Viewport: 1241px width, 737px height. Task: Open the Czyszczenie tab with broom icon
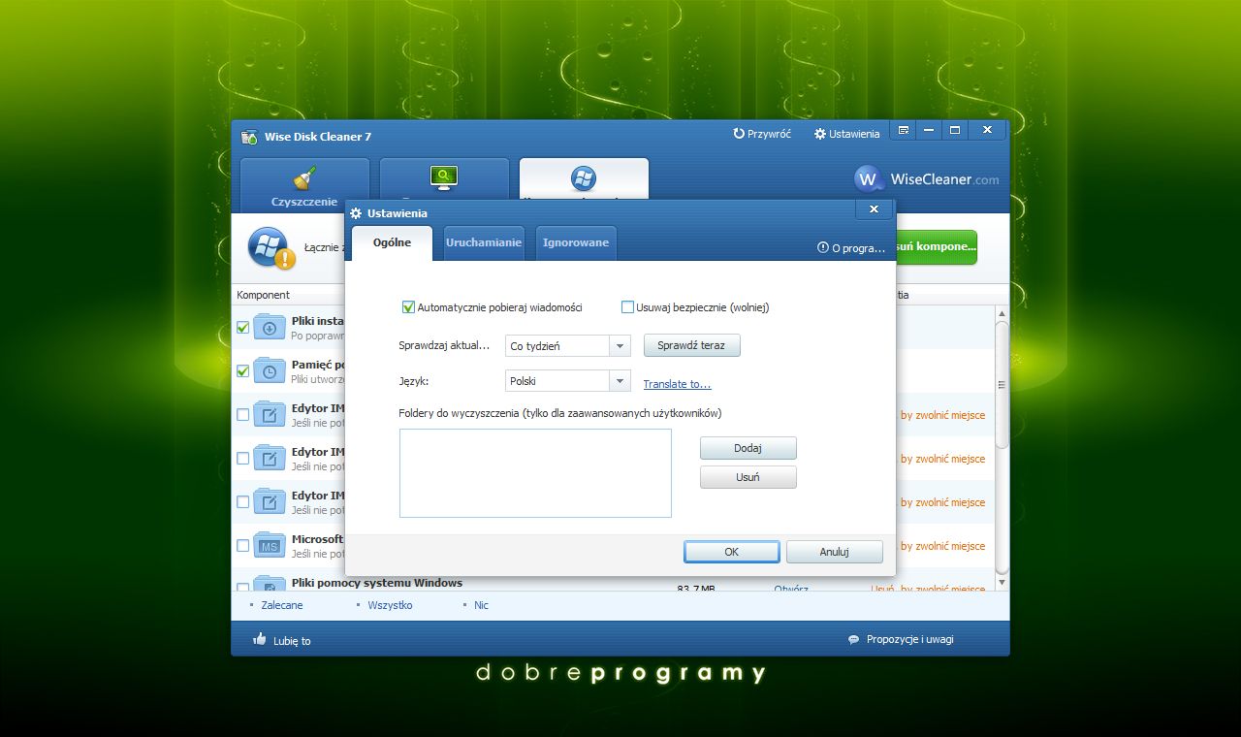click(x=304, y=183)
